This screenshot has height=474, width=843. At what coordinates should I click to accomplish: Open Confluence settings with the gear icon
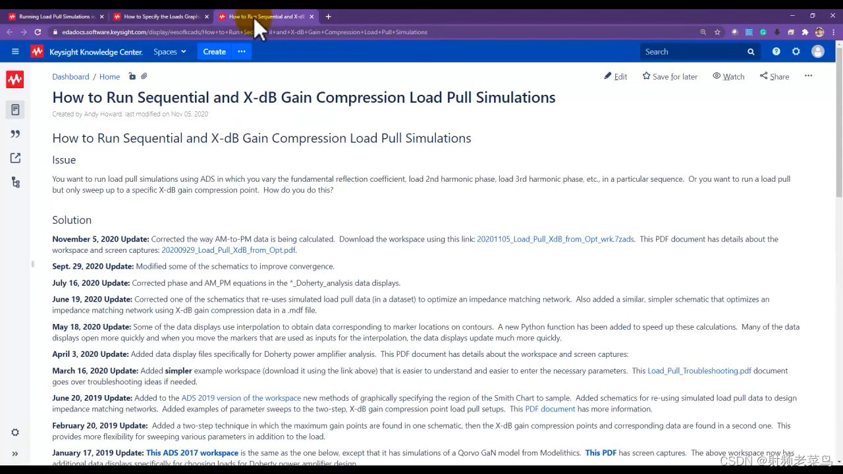pyautogui.click(x=796, y=51)
